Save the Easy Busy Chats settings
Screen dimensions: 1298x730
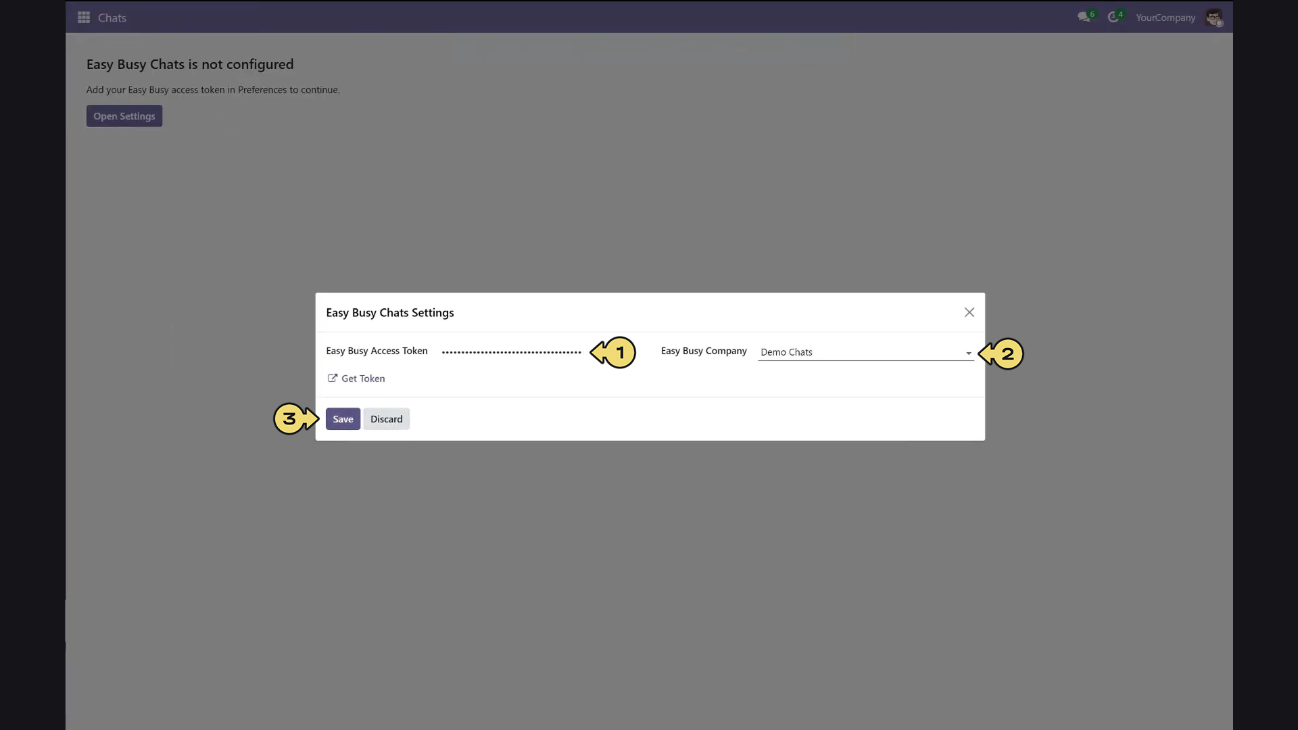pos(343,419)
